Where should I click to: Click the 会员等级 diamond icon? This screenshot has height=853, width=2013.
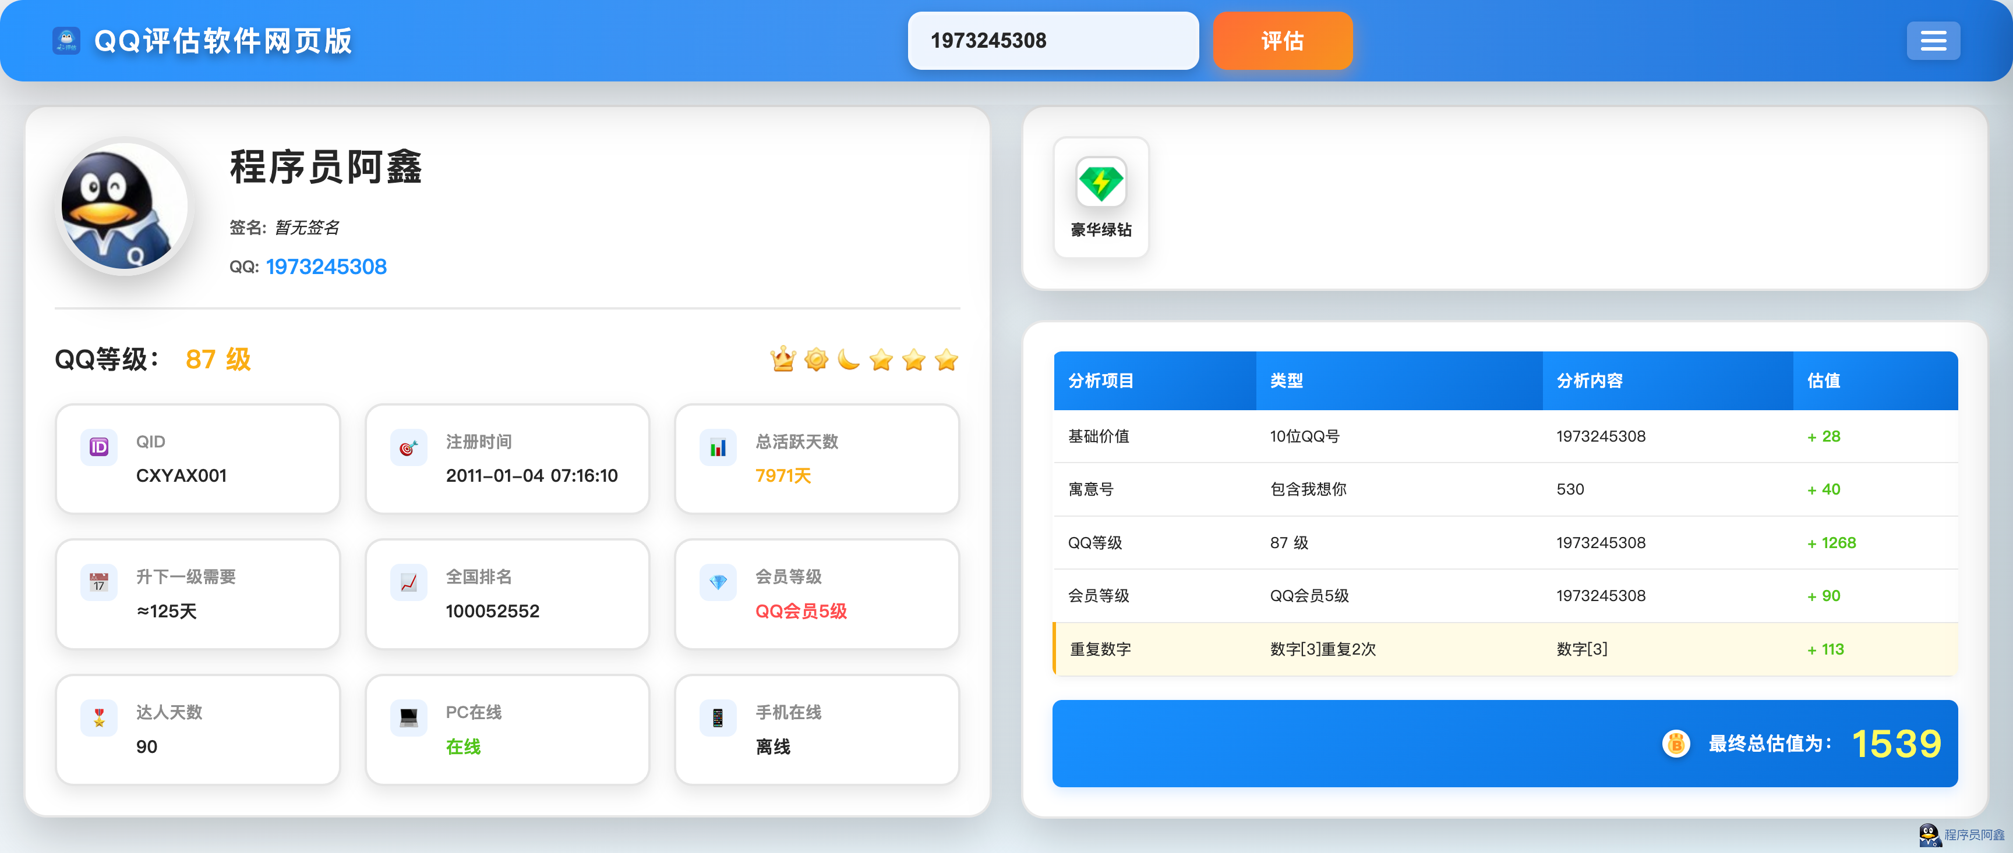718,582
